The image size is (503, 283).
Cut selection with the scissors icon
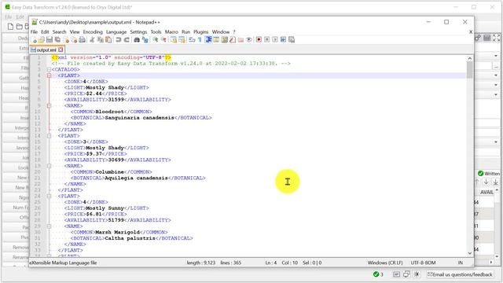(93, 39)
